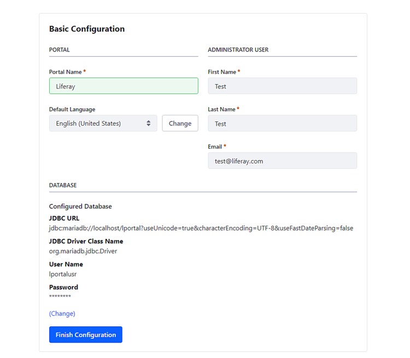Click the Portal Name label
This screenshot has height=358, width=410.
click(65, 72)
